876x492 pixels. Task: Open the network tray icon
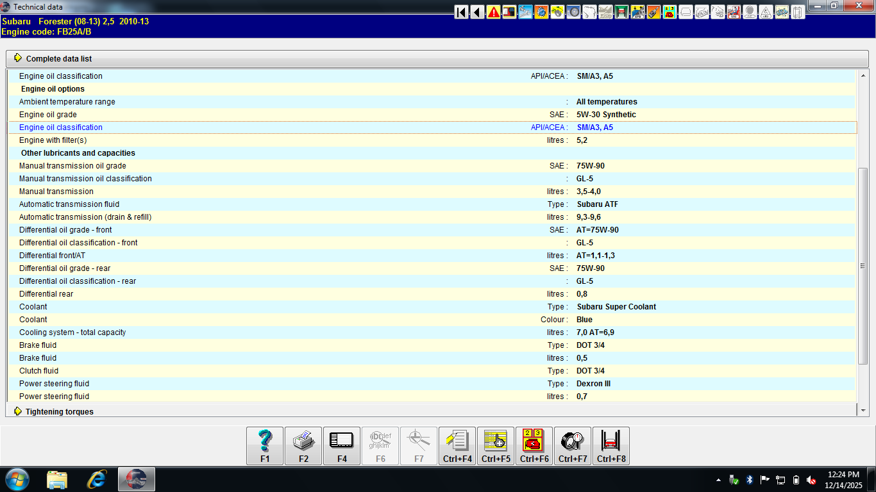[x=780, y=480]
